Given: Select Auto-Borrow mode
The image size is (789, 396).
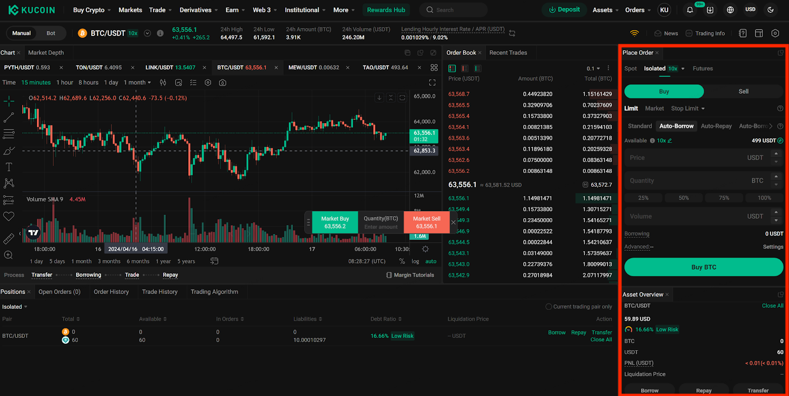Looking at the screenshot, I should (677, 126).
